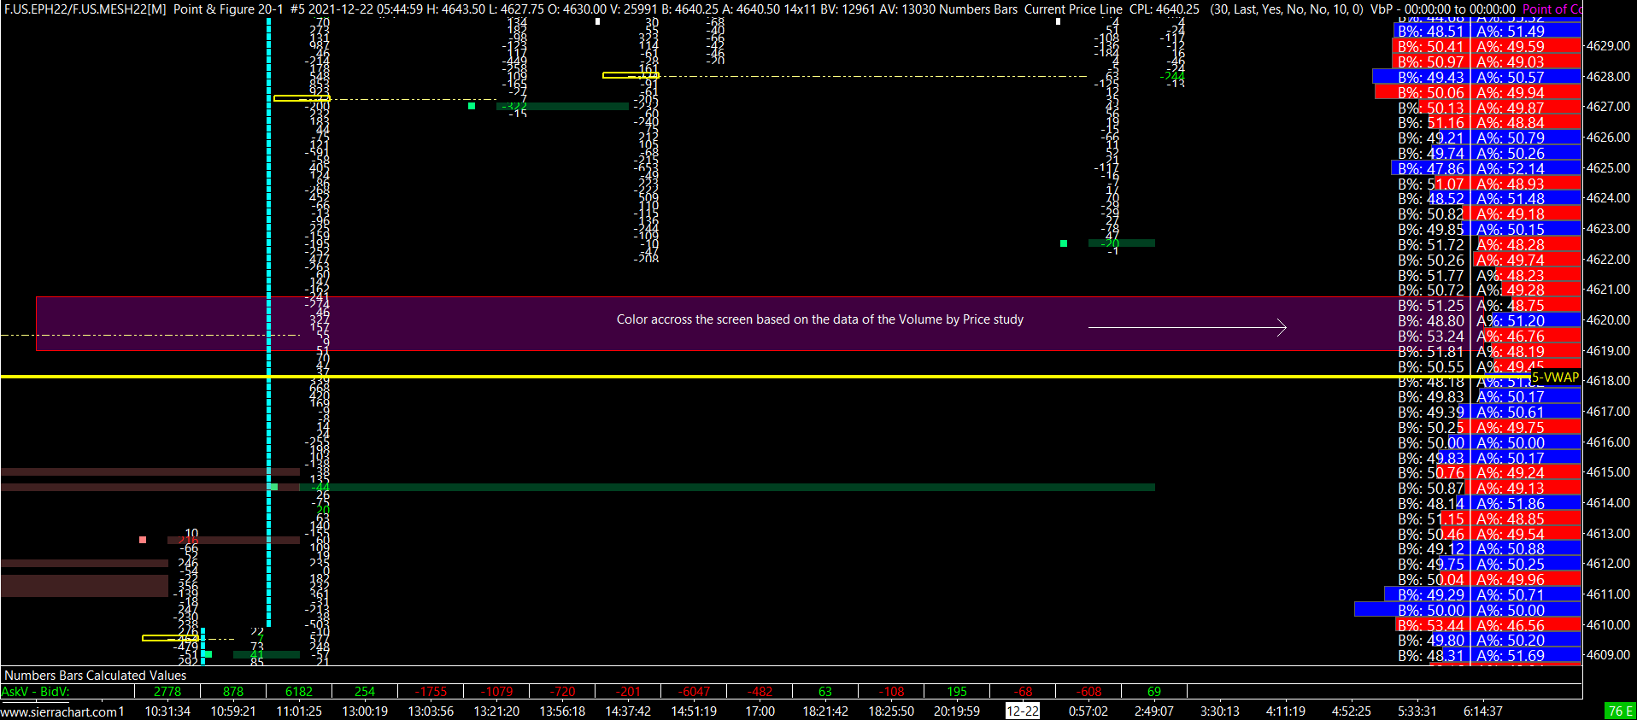Image resolution: width=1637 pixels, height=720 pixels.
Task: Select the 4615.00 price scale label
Action: tap(1608, 472)
